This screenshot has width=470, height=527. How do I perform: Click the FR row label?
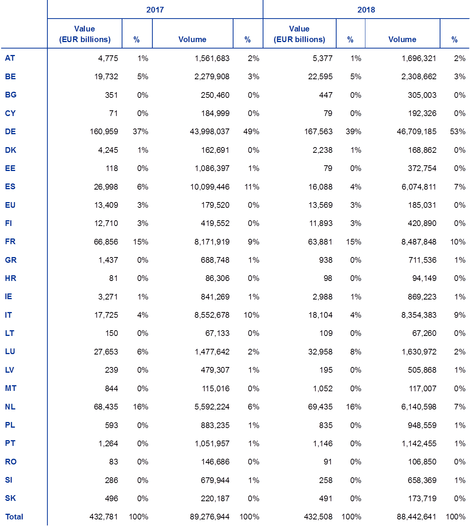pos(10,242)
